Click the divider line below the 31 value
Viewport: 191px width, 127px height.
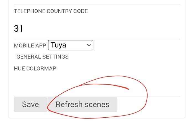coord(97,39)
